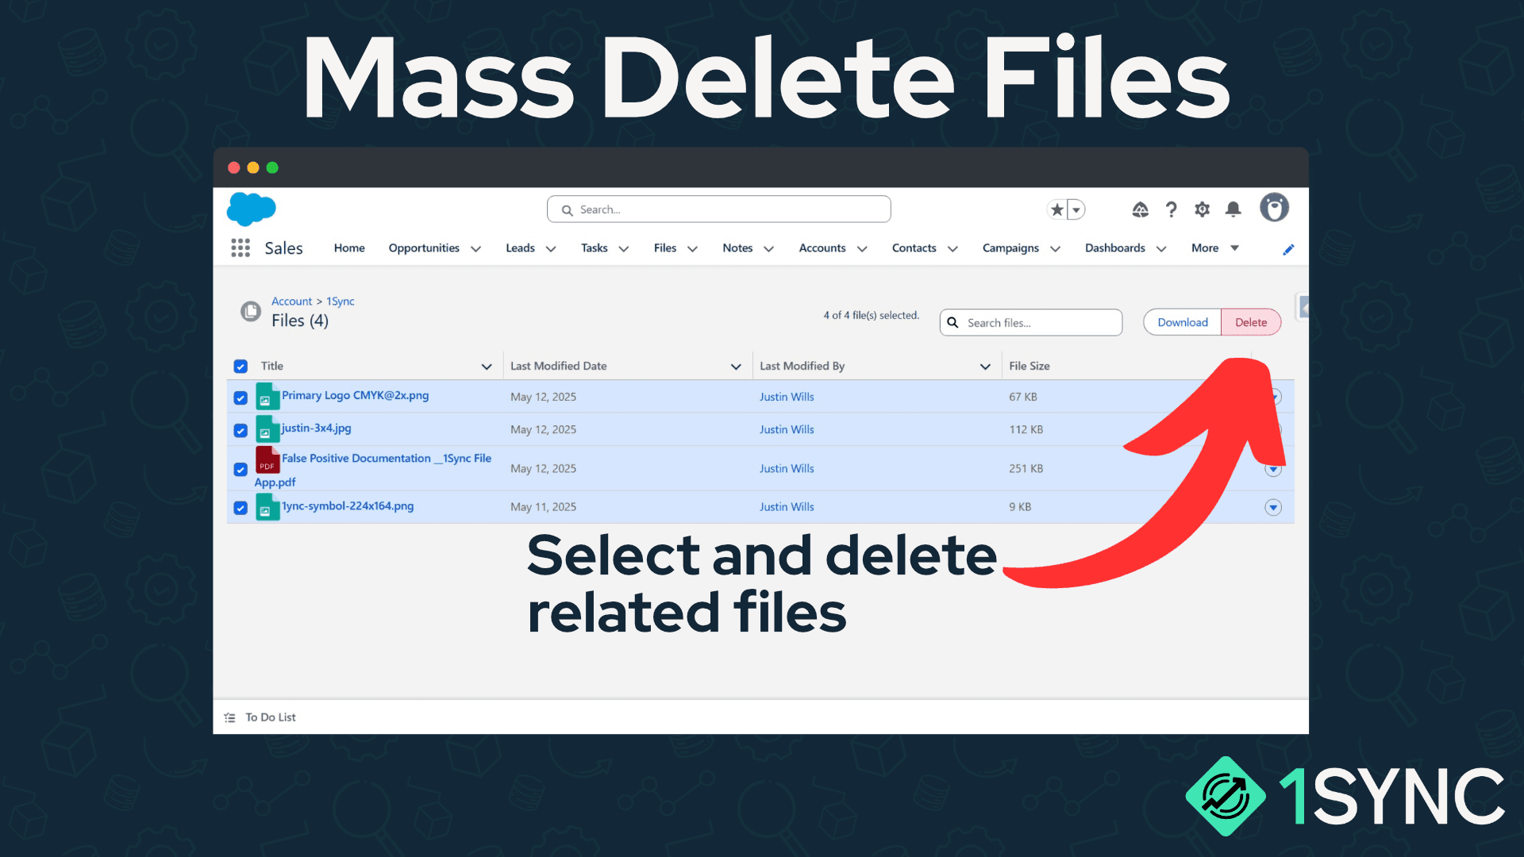Click the To Do List utility icon
This screenshot has width=1524, height=857.
[x=230, y=717]
